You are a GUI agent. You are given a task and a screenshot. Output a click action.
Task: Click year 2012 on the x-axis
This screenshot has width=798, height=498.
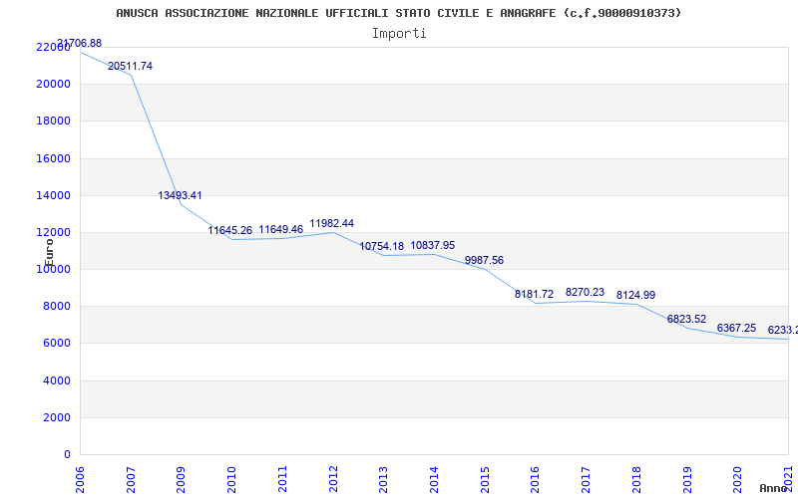click(333, 476)
